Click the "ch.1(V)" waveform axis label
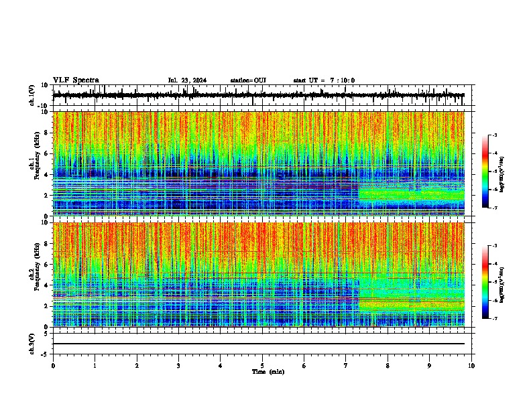531x410 pixels. [x=32, y=95]
